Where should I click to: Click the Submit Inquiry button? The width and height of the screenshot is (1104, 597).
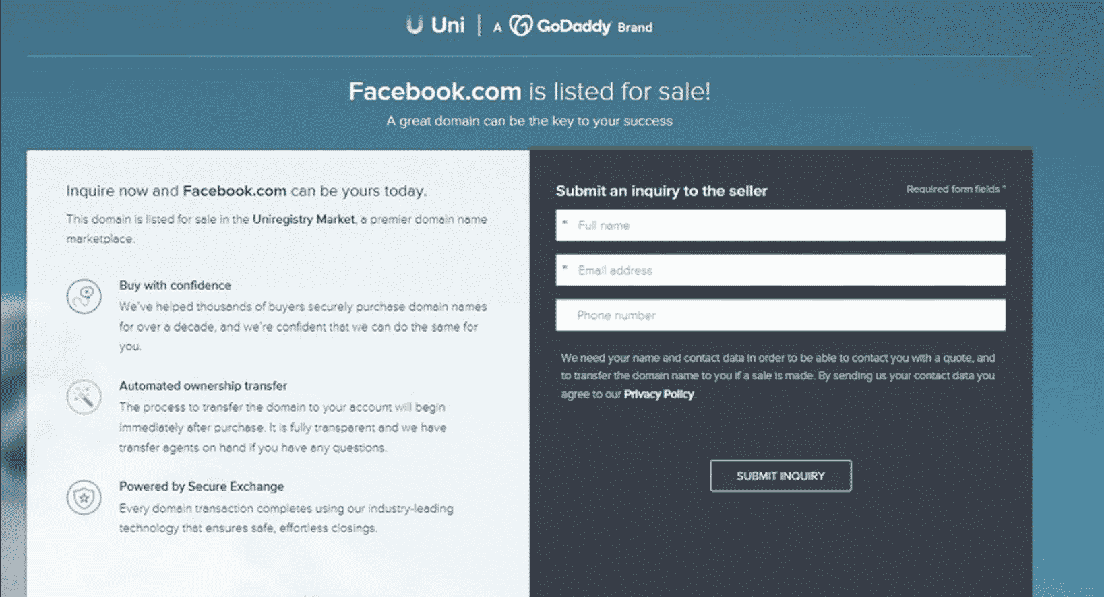(x=780, y=475)
